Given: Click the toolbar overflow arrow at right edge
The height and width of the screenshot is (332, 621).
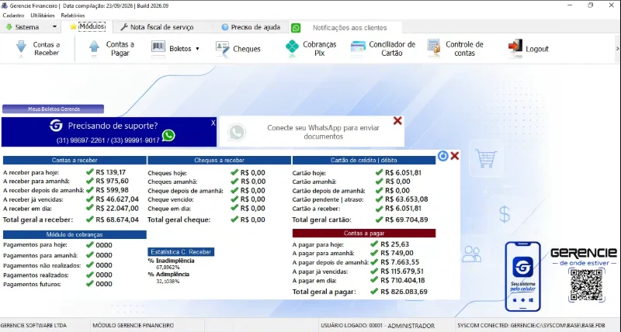Looking at the screenshot, I should click(617, 49).
